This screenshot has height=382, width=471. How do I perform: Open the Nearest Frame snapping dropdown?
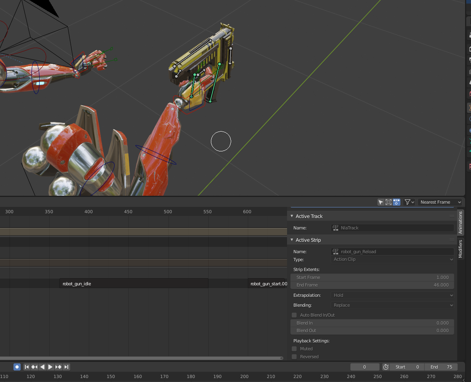point(440,202)
